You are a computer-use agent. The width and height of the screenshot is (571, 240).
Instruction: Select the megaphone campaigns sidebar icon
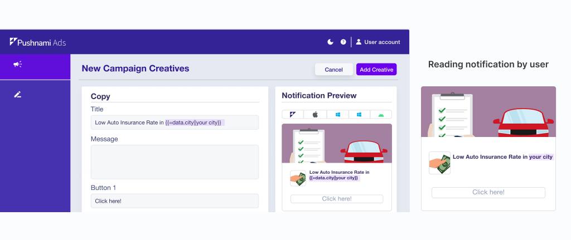(x=18, y=65)
